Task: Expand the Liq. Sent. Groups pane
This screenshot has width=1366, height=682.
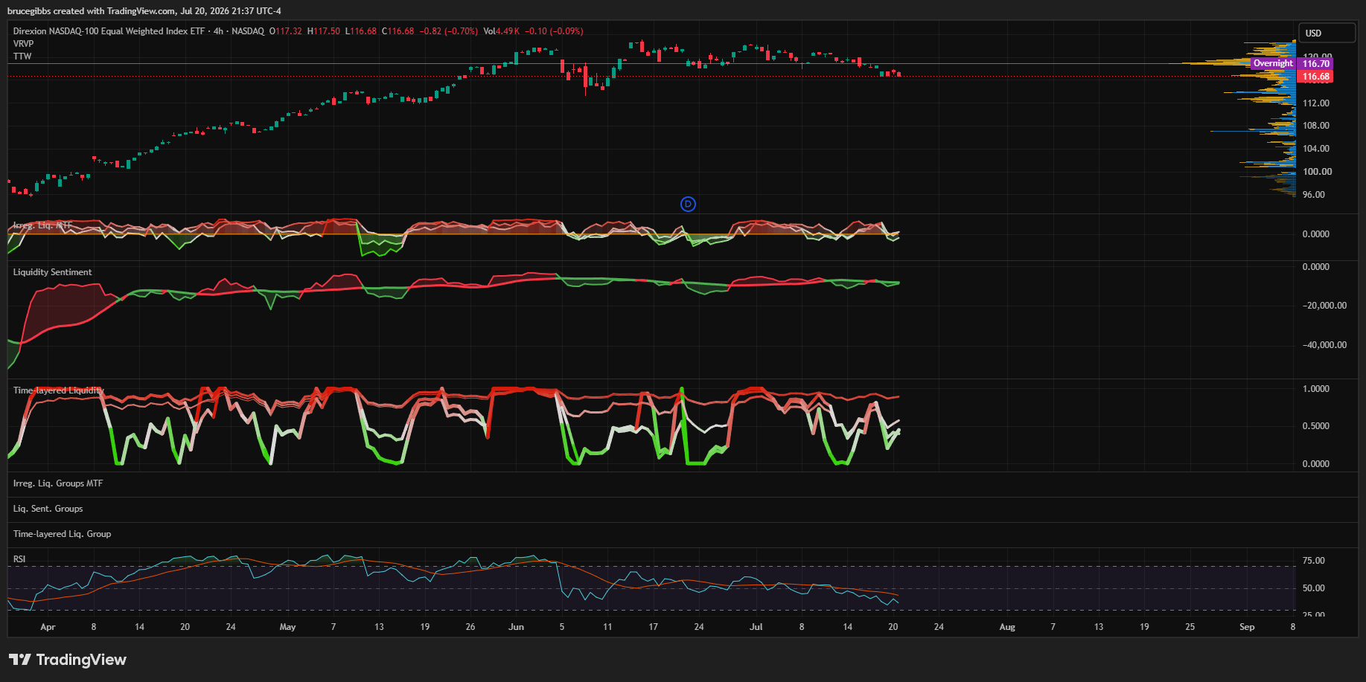Action: coord(48,509)
